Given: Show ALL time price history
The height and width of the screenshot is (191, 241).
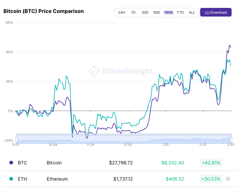Looking at the screenshot, I should tap(192, 13).
